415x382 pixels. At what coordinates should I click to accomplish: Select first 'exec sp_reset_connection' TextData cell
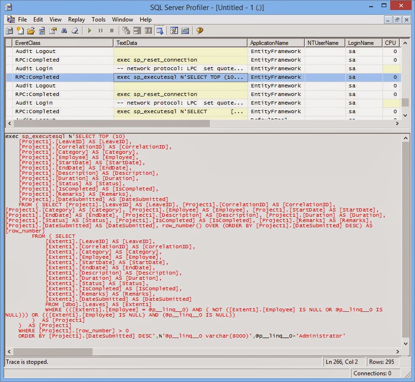[180, 60]
